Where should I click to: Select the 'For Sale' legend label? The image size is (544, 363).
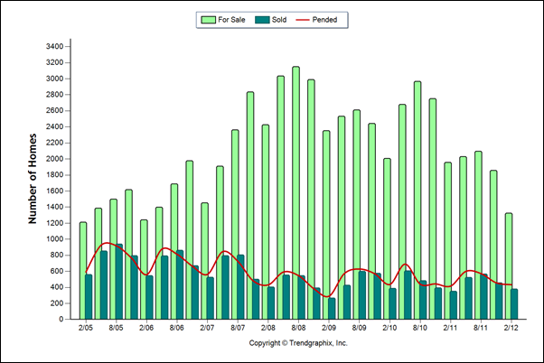231,20
